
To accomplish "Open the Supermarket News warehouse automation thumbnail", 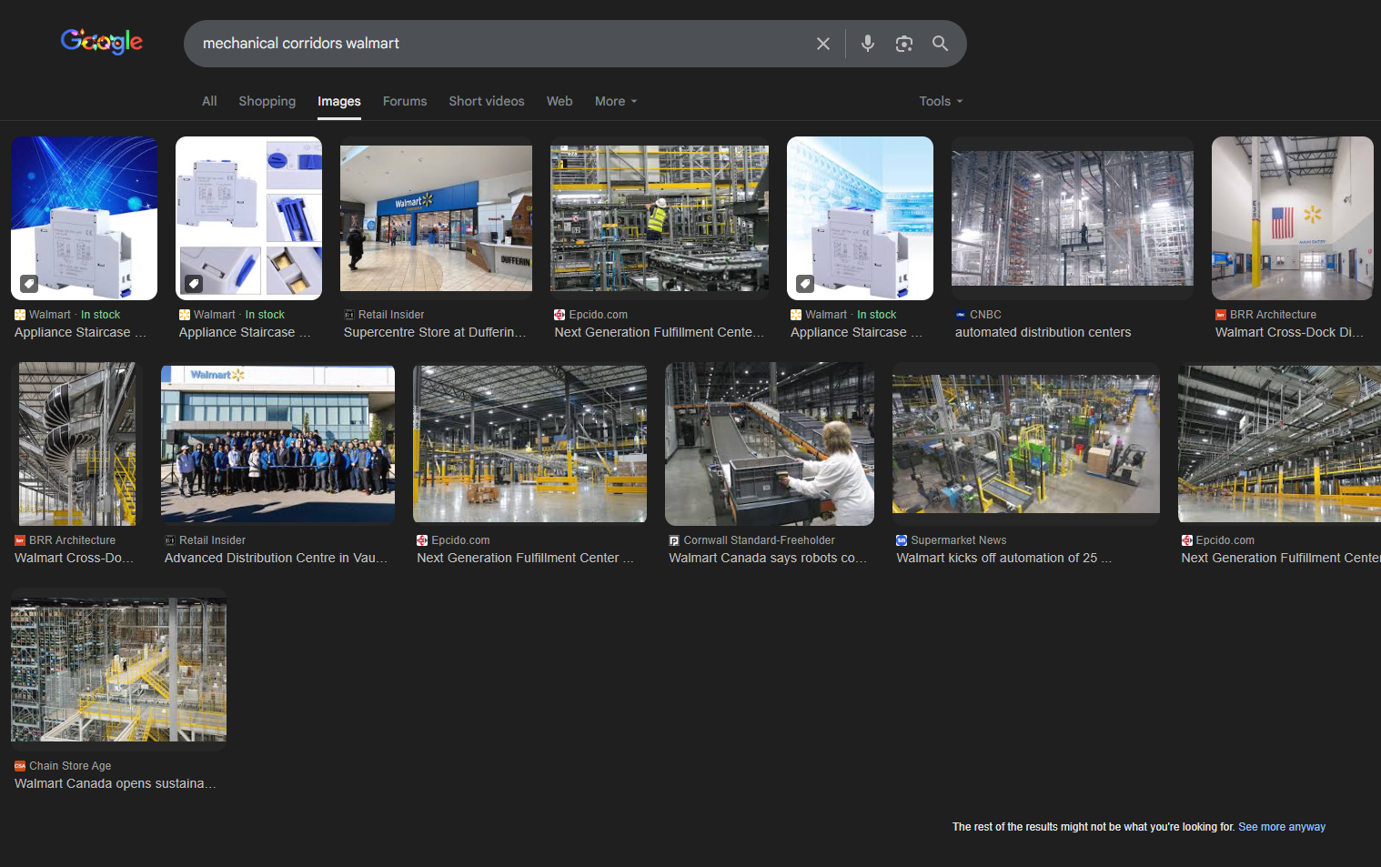I will pos(1026,444).
